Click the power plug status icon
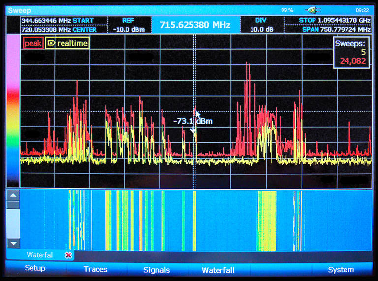378x281 pixels. point(312,10)
